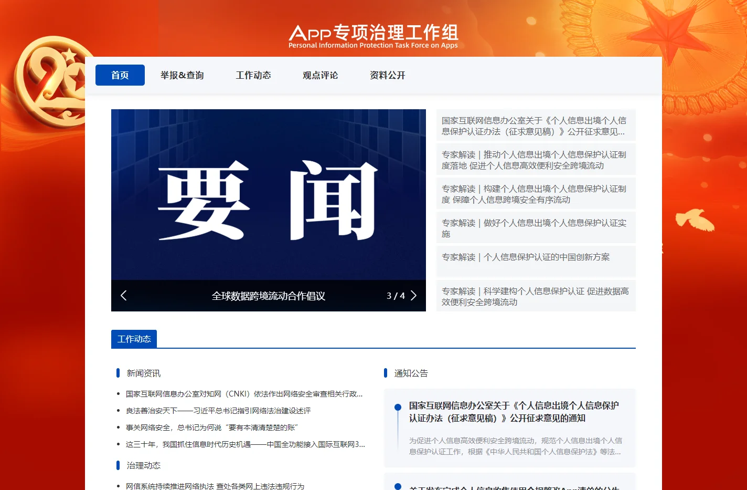The height and width of the screenshot is (490, 747).
Task: Open the 观点评论 menu item
Action: 321,75
